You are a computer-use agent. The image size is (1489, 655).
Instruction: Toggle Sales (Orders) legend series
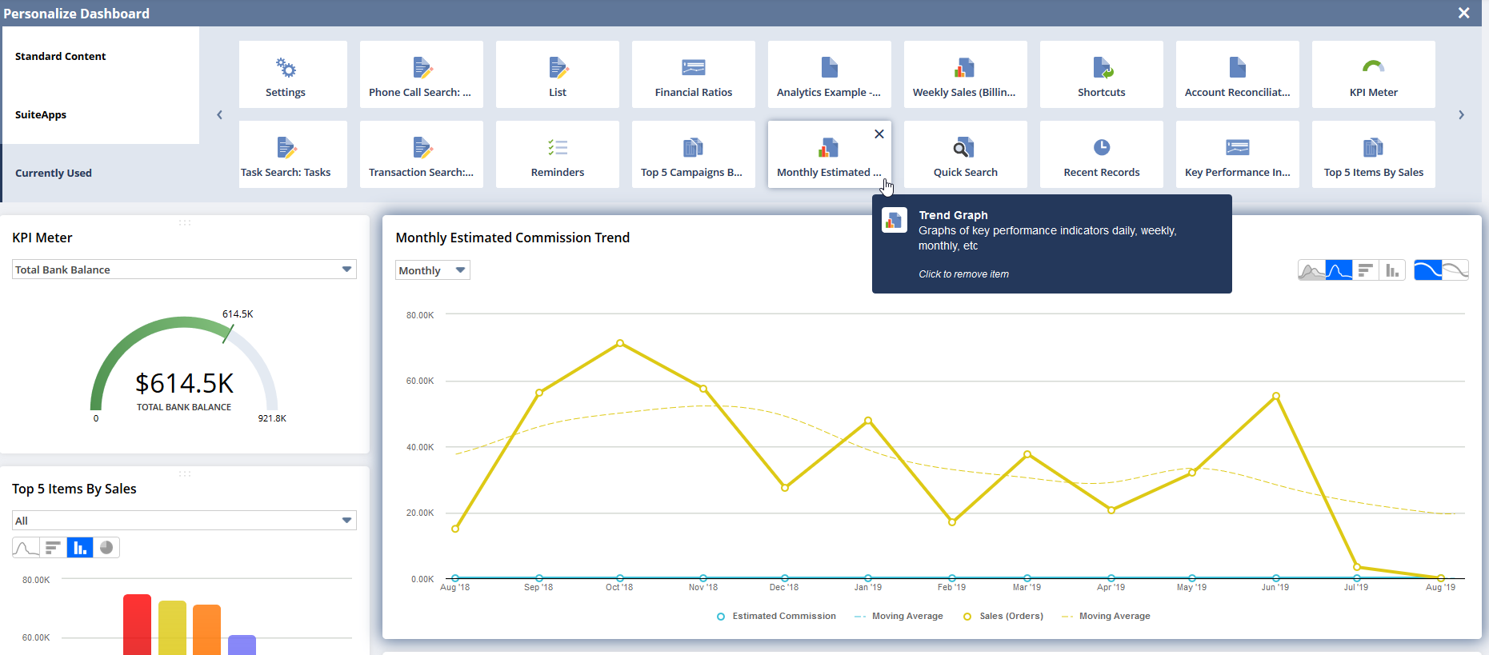click(1003, 616)
